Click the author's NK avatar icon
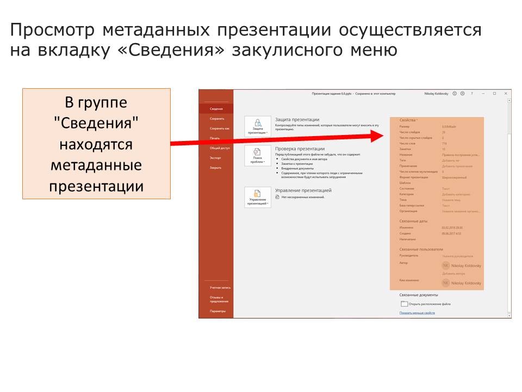 coord(446,265)
